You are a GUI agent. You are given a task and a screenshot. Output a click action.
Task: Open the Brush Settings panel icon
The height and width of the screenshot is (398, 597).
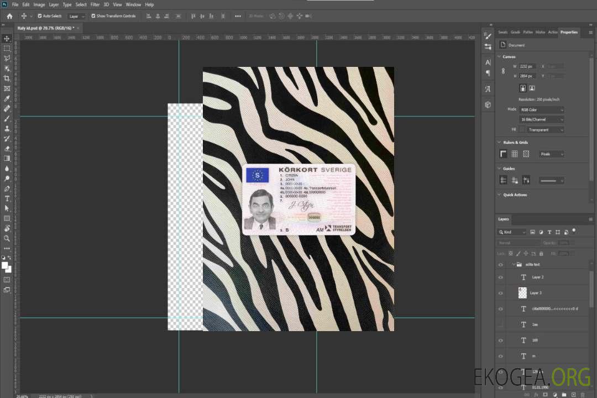pyautogui.click(x=488, y=36)
